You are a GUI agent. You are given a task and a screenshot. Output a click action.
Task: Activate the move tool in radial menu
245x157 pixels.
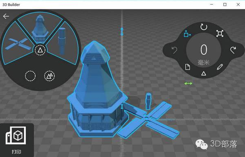point(187,33)
